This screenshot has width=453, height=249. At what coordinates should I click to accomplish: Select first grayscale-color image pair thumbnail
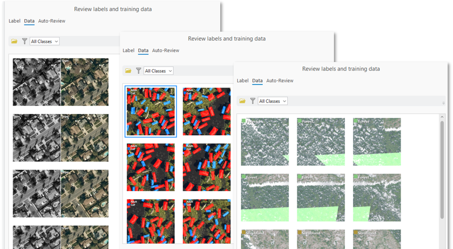(61, 82)
